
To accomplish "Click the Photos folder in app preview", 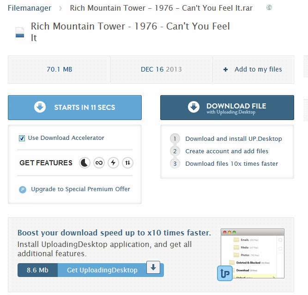I will click(246, 255).
